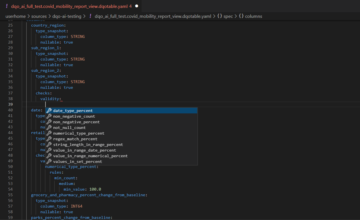The image size is (360, 220).
Task: Click line number 39 in gutter
Action: [x=10, y=104]
